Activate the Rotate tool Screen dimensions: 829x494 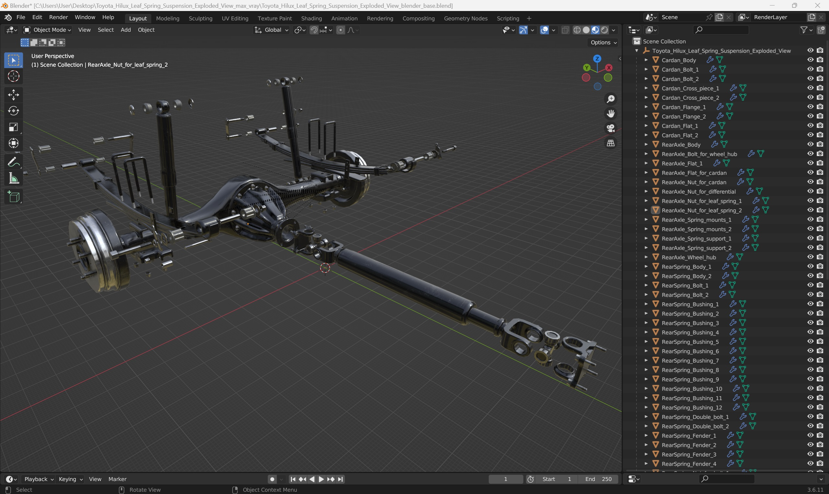14,111
